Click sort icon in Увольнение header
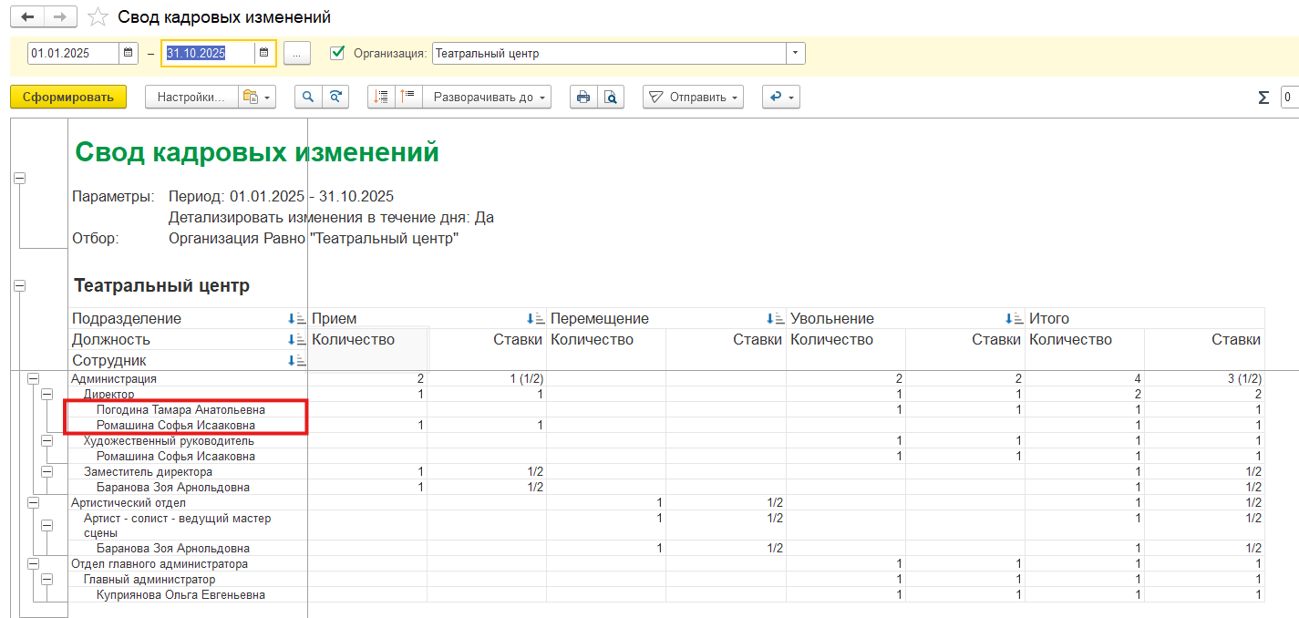This screenshot has height=618, width=1299. 1014,318
